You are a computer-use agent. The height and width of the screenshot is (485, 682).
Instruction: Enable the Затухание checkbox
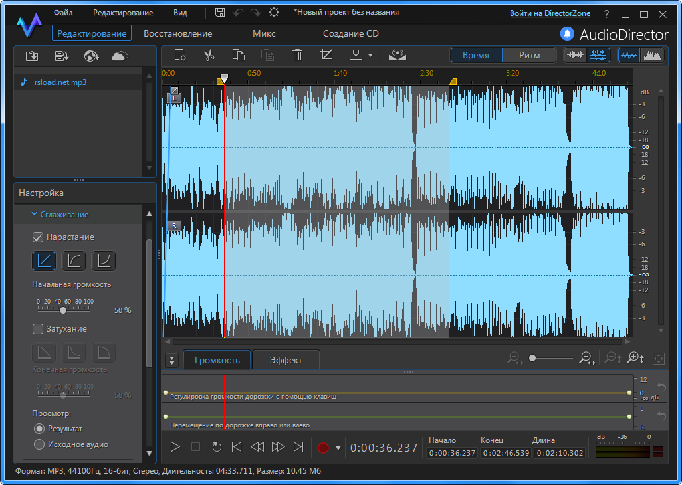(x=38, y=329)
